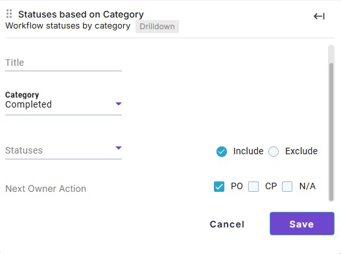341x254 pixels.
Task: Enable the CP checkbox
Action: 253,187
